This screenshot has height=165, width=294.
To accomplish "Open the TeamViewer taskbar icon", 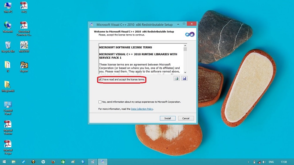I will (x=83, y=162).
